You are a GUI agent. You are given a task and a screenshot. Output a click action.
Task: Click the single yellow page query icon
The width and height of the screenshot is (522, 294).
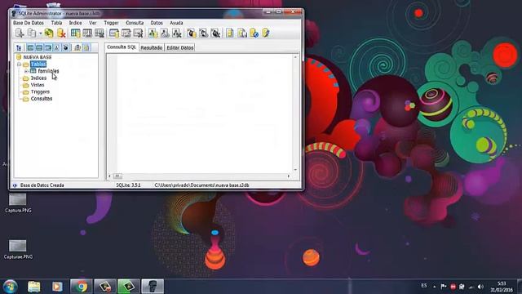tap(230, 33)
